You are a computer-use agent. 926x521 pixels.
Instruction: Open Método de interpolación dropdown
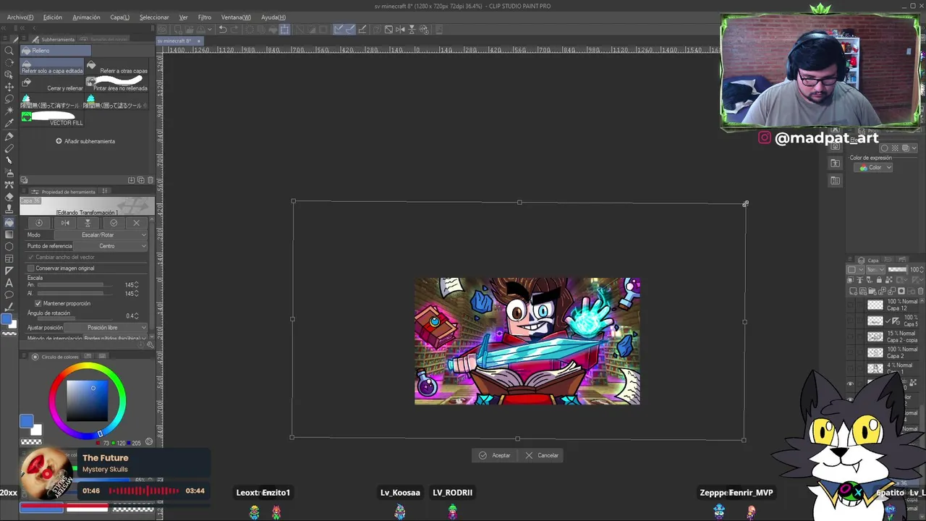(114, 338)
